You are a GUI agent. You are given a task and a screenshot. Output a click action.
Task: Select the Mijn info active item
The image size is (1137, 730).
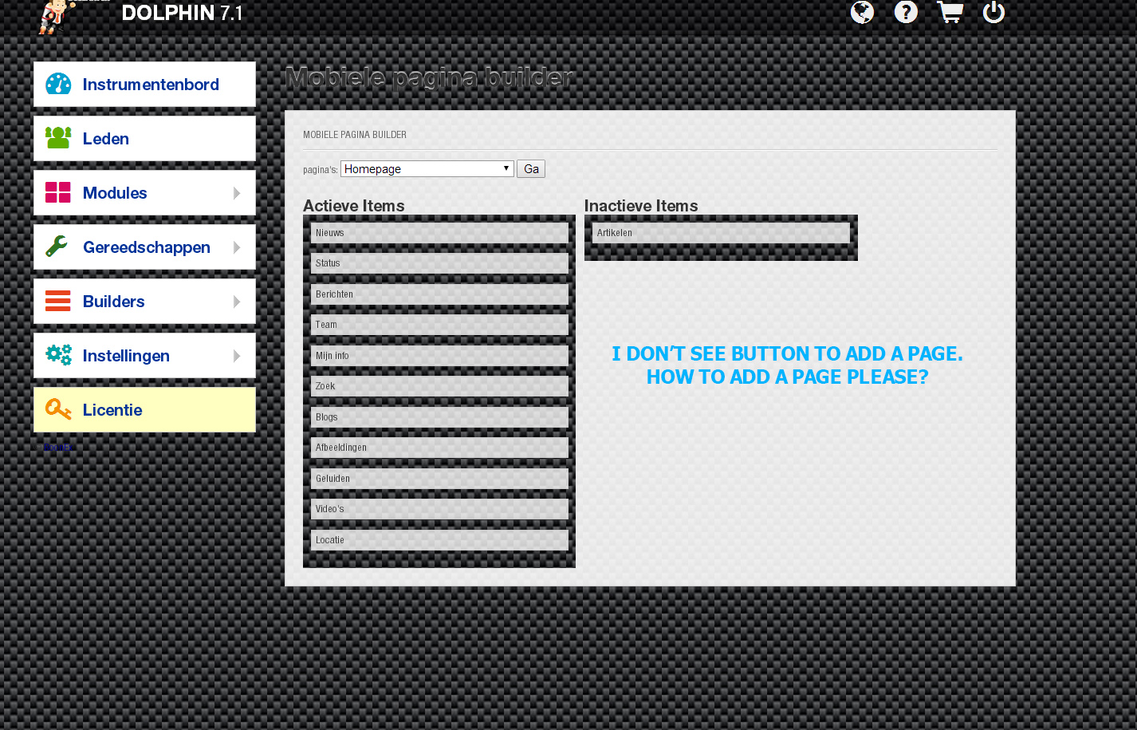tap(439, 356)
